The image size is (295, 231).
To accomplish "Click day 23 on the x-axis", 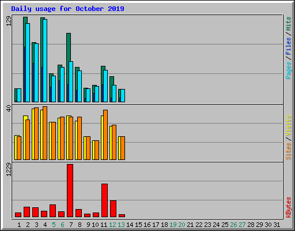I will click(207, 225).
